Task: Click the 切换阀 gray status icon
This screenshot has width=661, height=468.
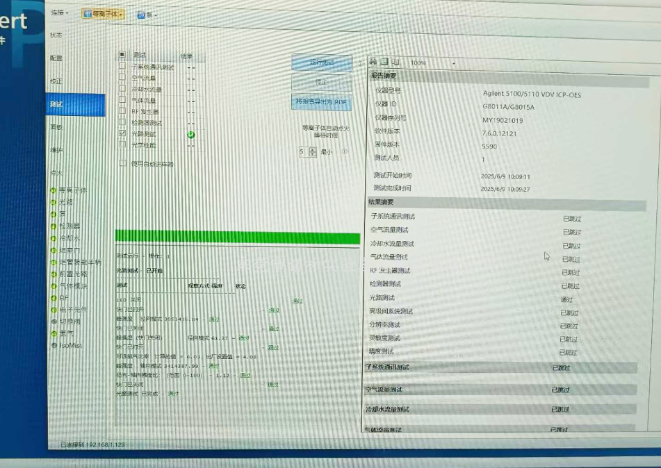Action: point(54,321)
